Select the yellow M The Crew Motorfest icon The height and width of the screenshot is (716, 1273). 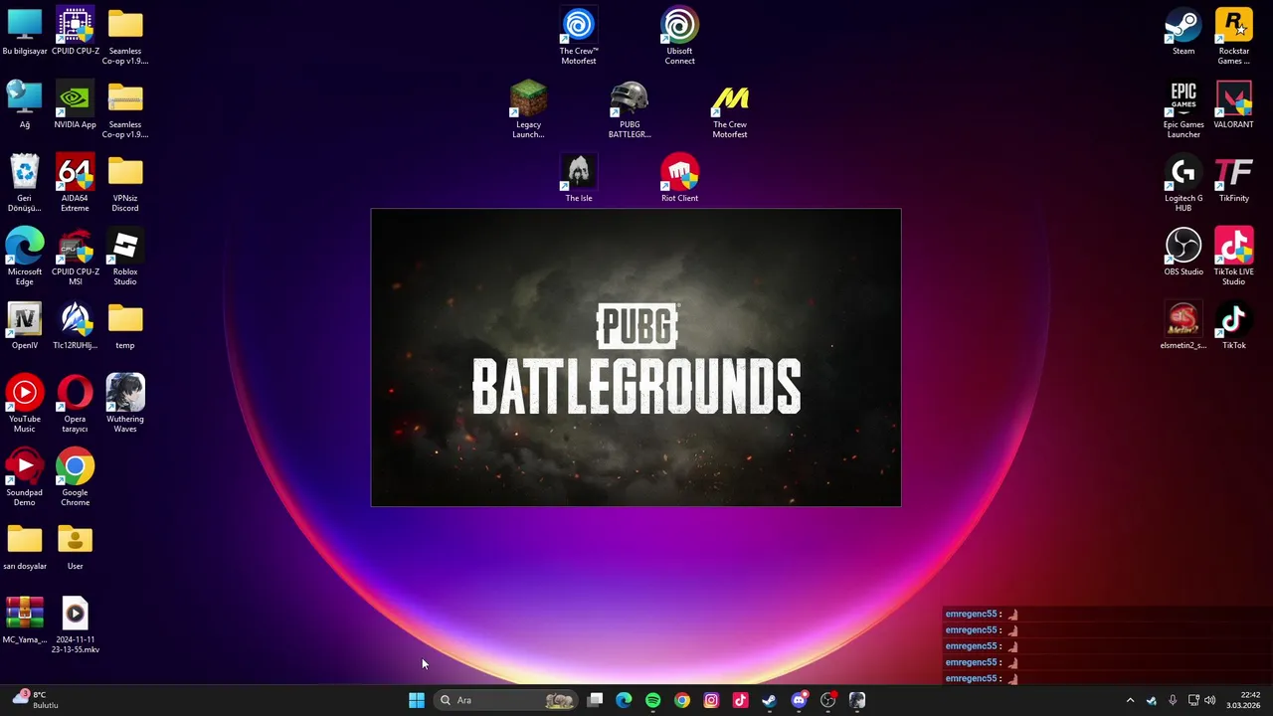[x=730, y=109]
